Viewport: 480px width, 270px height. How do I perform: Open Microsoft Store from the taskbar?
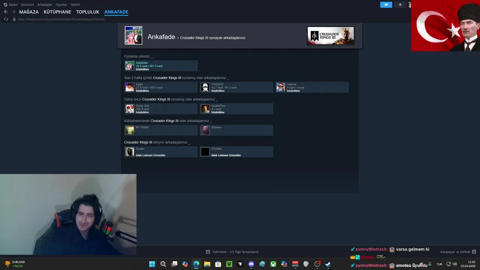[x=218, y=264]
